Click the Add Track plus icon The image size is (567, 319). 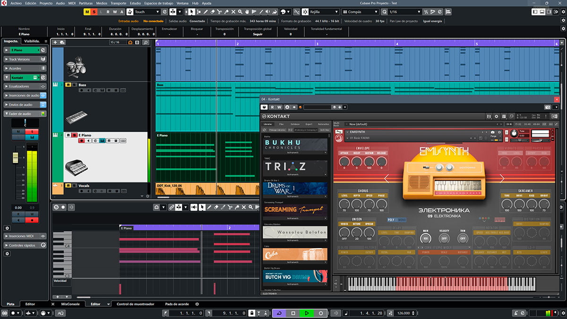click(x=55, y=43)
